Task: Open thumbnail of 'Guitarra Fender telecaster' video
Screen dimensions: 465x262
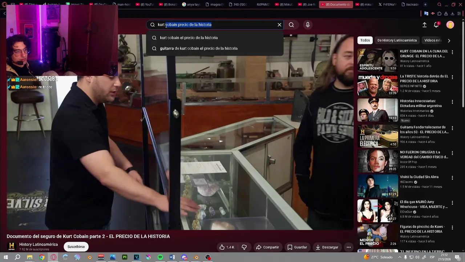Action: [377, 136]
